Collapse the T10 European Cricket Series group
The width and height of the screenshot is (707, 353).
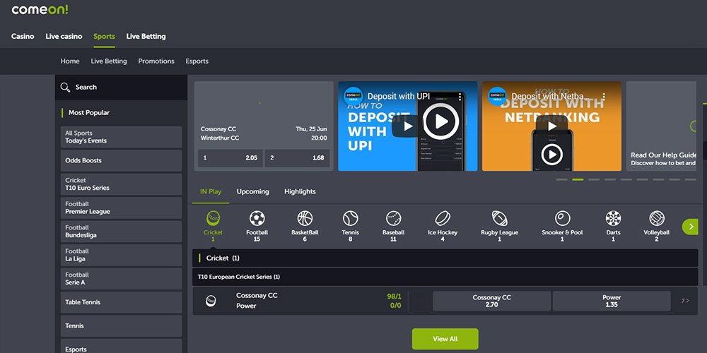click(445, 277)
